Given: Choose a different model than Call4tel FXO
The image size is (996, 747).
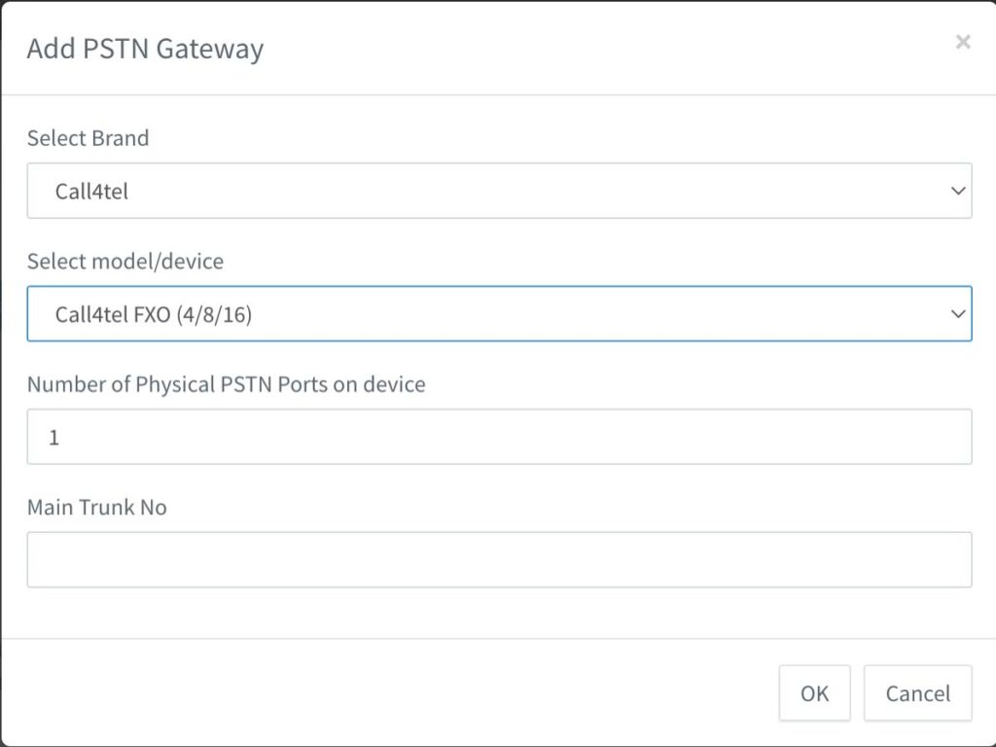Looking at the screenshot, I should 500,313.
